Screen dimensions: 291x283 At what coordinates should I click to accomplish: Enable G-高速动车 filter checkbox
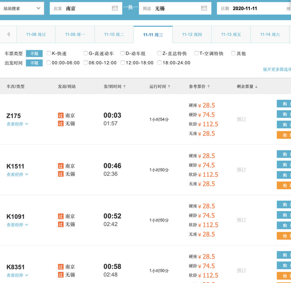coord(85,53)
